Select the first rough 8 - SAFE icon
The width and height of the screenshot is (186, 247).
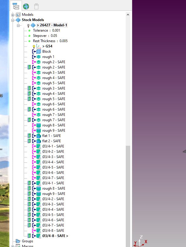[39, 125]
